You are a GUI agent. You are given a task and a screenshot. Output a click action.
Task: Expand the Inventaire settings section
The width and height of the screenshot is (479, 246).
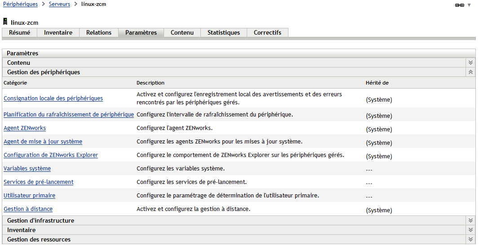470,230
